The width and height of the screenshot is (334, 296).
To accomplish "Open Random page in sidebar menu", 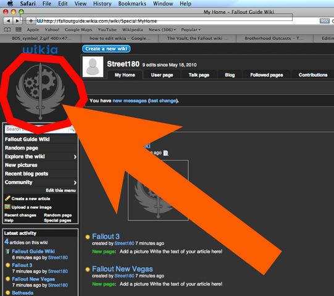I will (x=22, y=148).
